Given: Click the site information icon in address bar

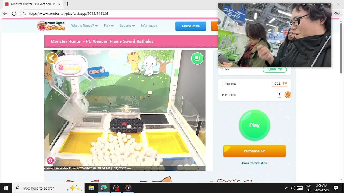Looking at the screenshot, I should (x=24, y=13).
